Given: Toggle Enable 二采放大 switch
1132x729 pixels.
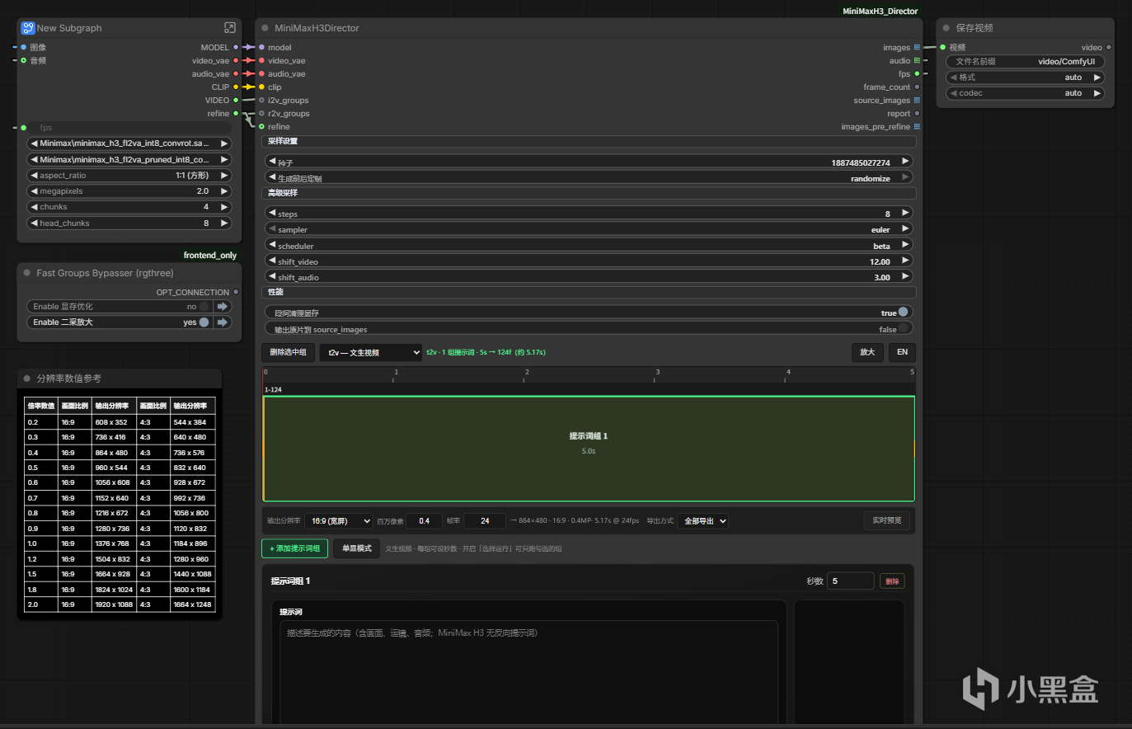Looking at the screenshot, I should click(x=204, y=322).
